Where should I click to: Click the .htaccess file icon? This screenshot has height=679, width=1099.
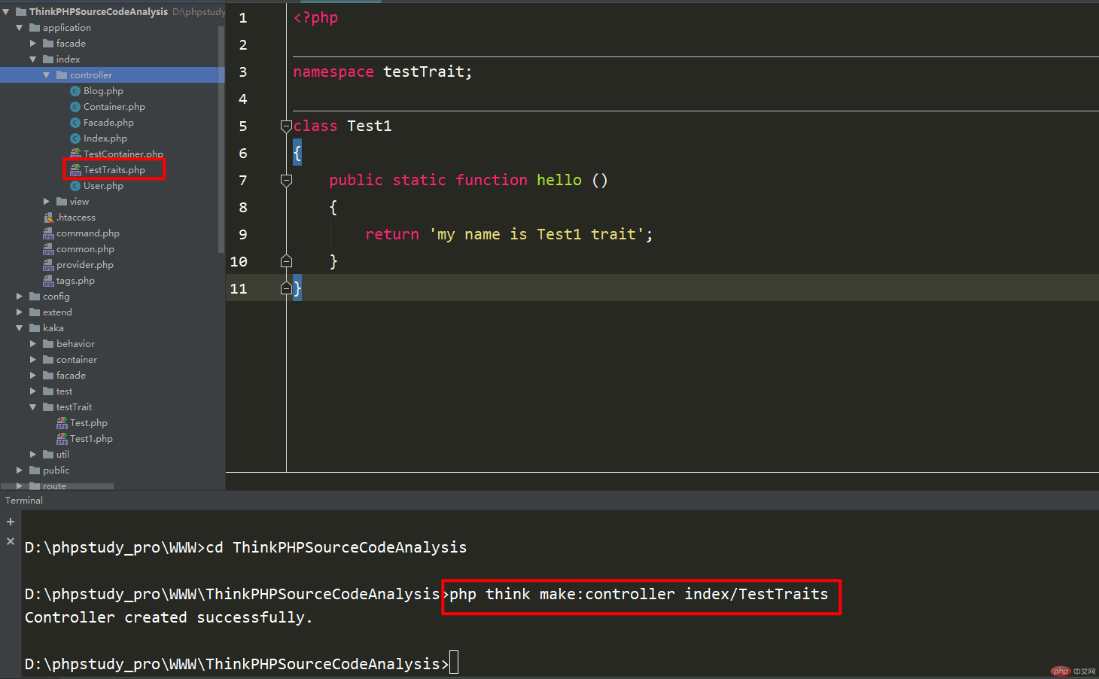point(48,218)
